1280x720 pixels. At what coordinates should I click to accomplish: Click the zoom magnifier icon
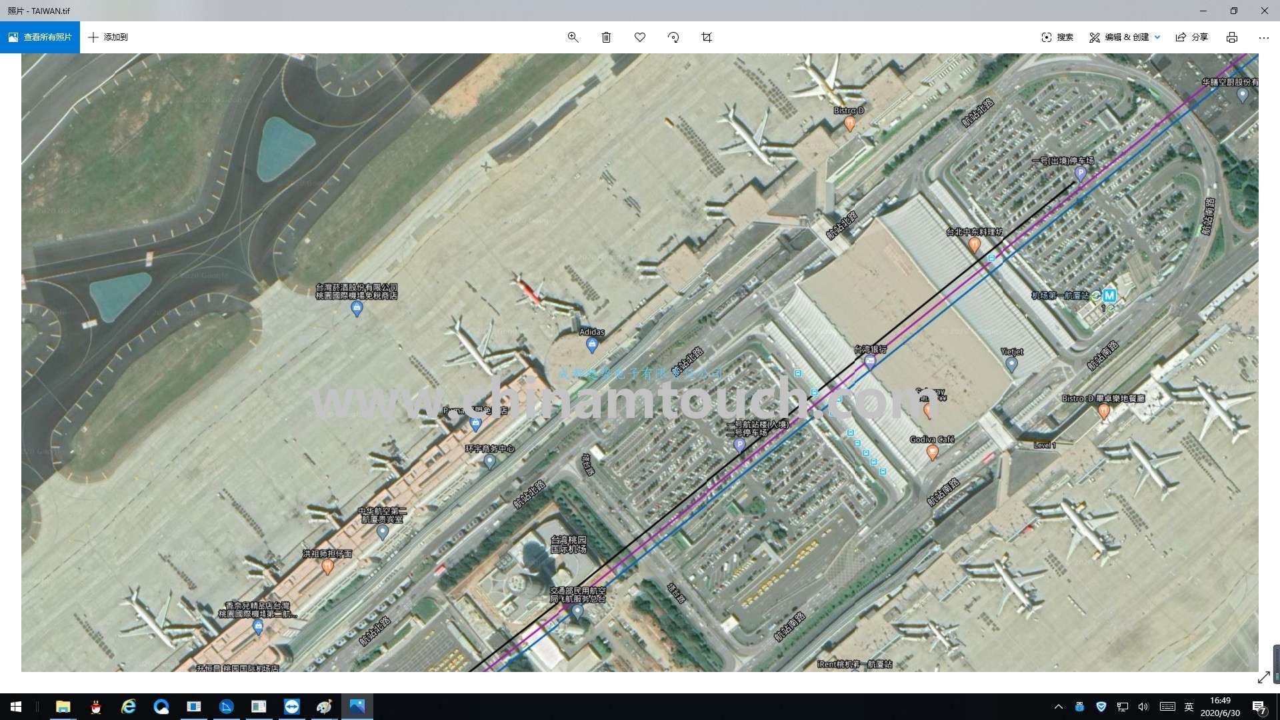[x=573, y=37]
